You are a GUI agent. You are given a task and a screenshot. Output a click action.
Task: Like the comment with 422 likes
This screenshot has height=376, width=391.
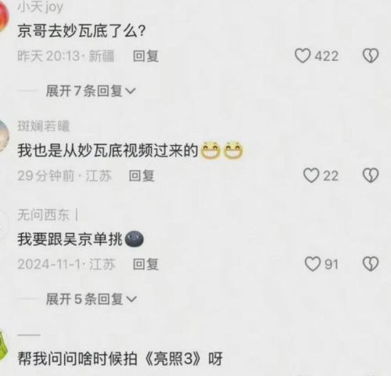coord(303,56)
